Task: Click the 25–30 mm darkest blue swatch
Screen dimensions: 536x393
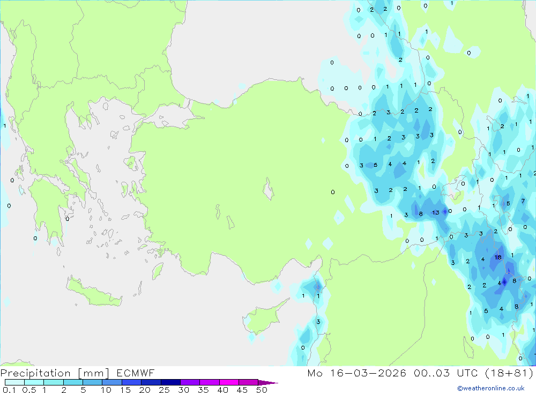Action: (x=170, y=382)
